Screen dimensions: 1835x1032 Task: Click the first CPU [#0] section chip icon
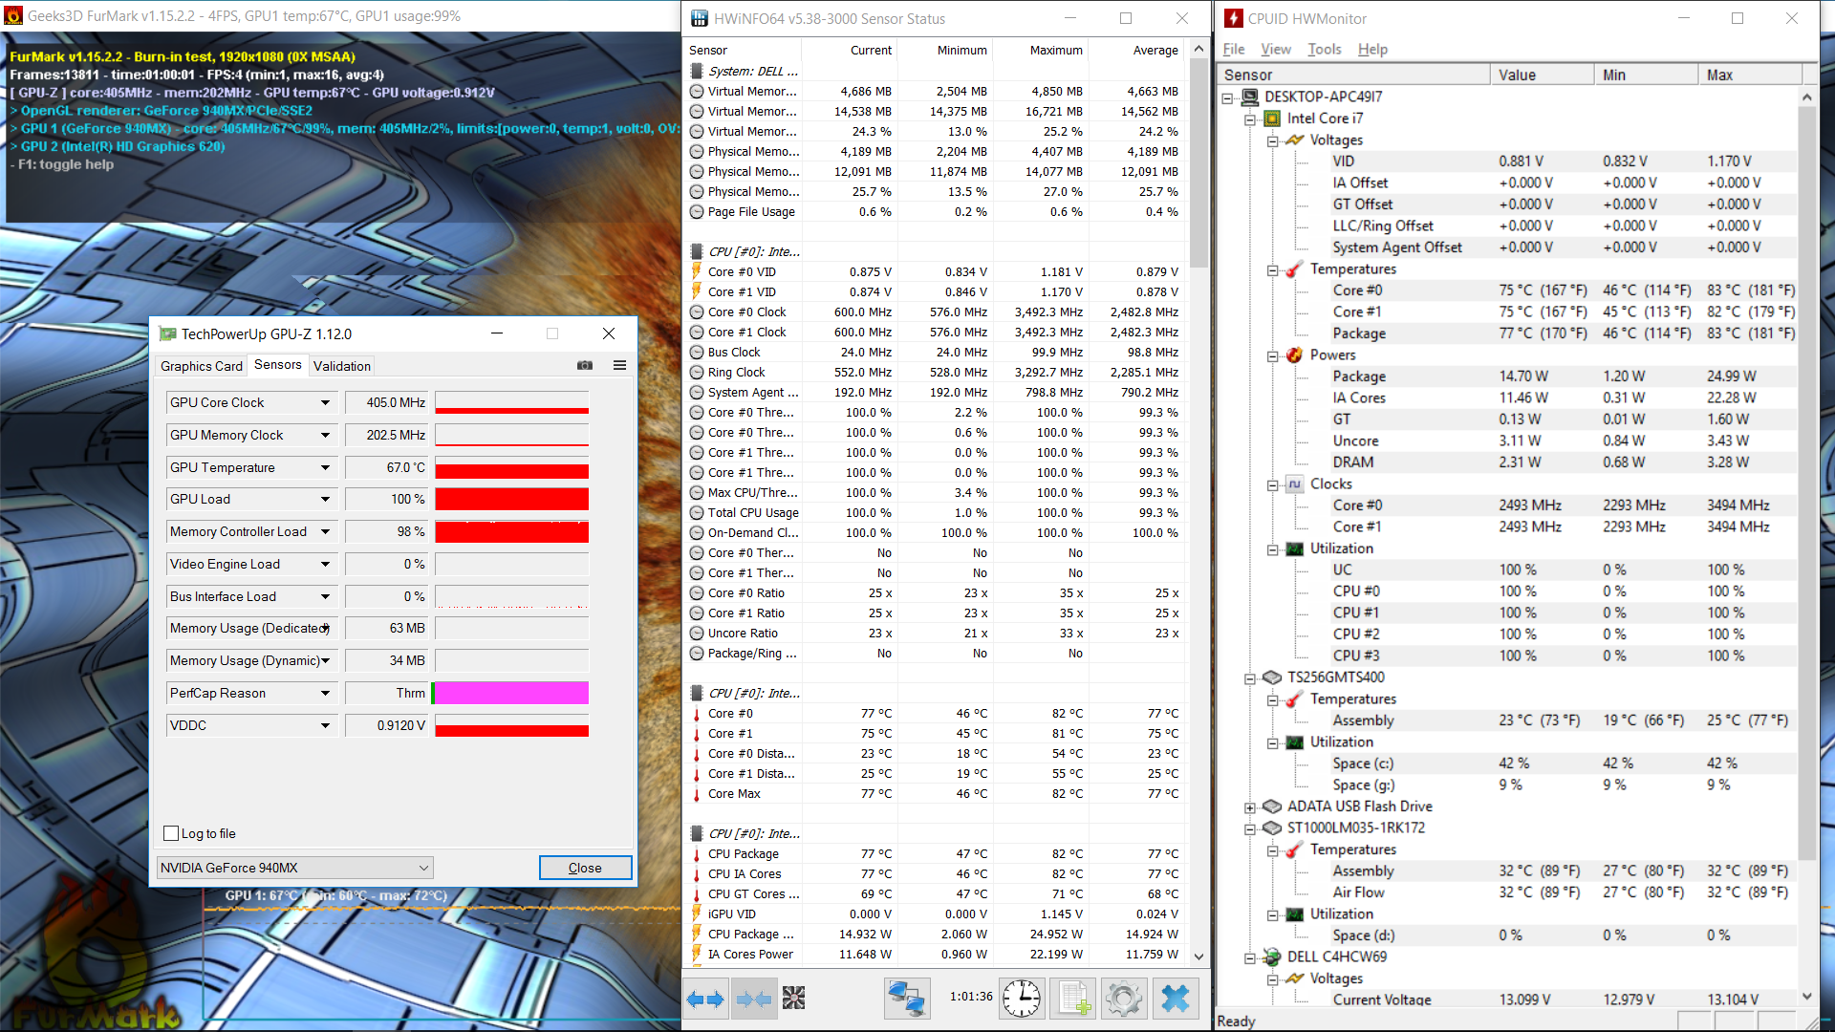(698, 251)
